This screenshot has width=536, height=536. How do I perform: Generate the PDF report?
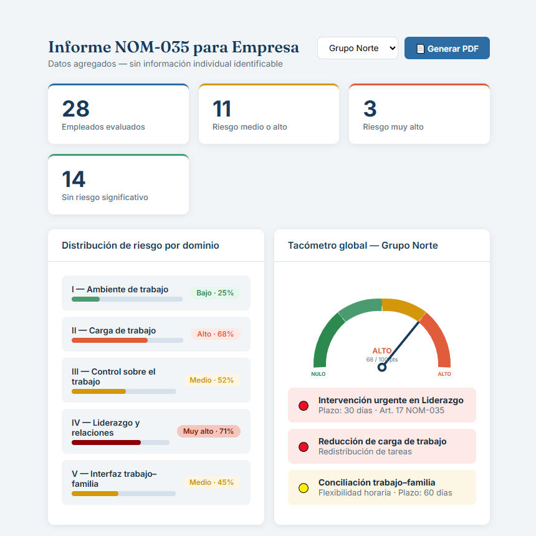pos(447,48)
